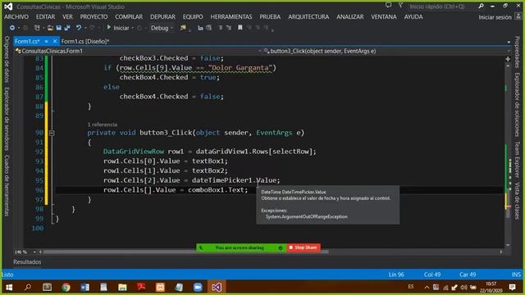Click the notifications filter flag icon
Viewport: 525px width, 295px height.
(x=400, y=6)
